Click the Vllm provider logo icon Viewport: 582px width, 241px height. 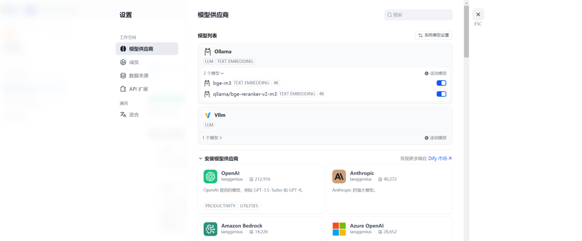207,115
